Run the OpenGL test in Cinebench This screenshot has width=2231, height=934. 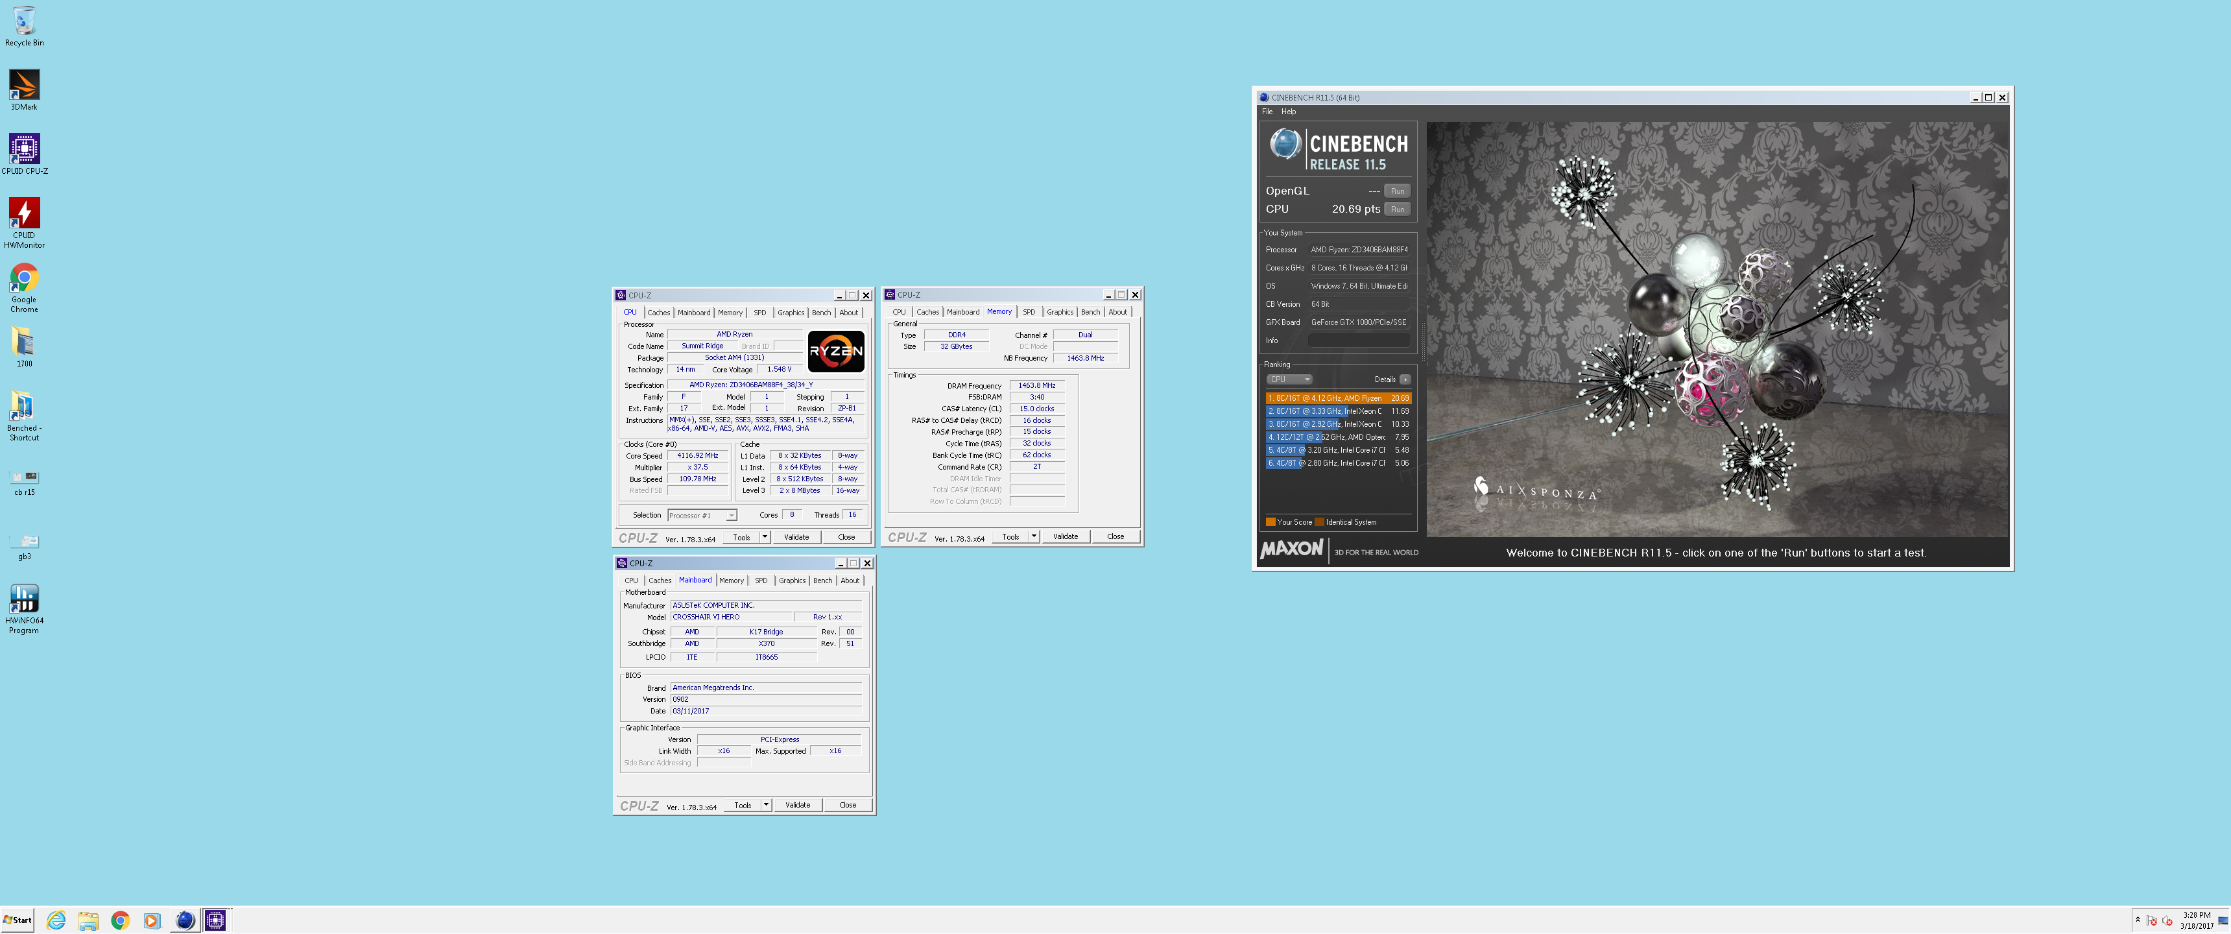coord(1398,191)
